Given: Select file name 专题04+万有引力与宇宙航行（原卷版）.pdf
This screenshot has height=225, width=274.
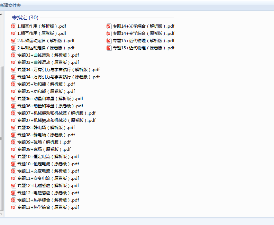Looking at the screenshot, I should pyautogui.click(x=58, y=77).
